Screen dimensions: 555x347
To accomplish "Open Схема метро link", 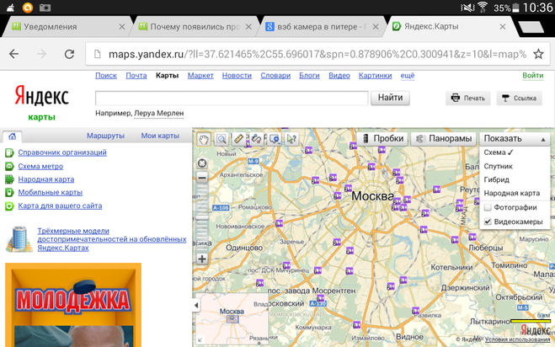I will point(40,167).
